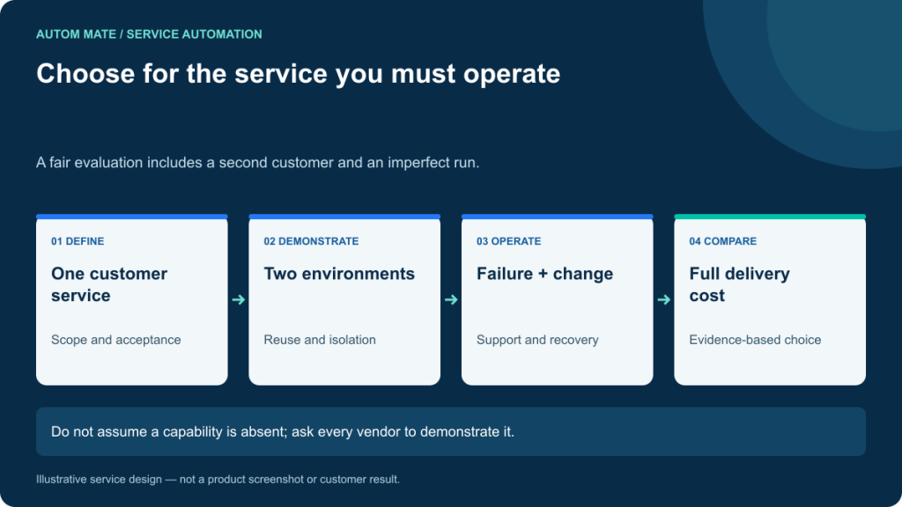
Task: Click the title 'Choose for the service you must operate'
Action: (x=298, y=74)
